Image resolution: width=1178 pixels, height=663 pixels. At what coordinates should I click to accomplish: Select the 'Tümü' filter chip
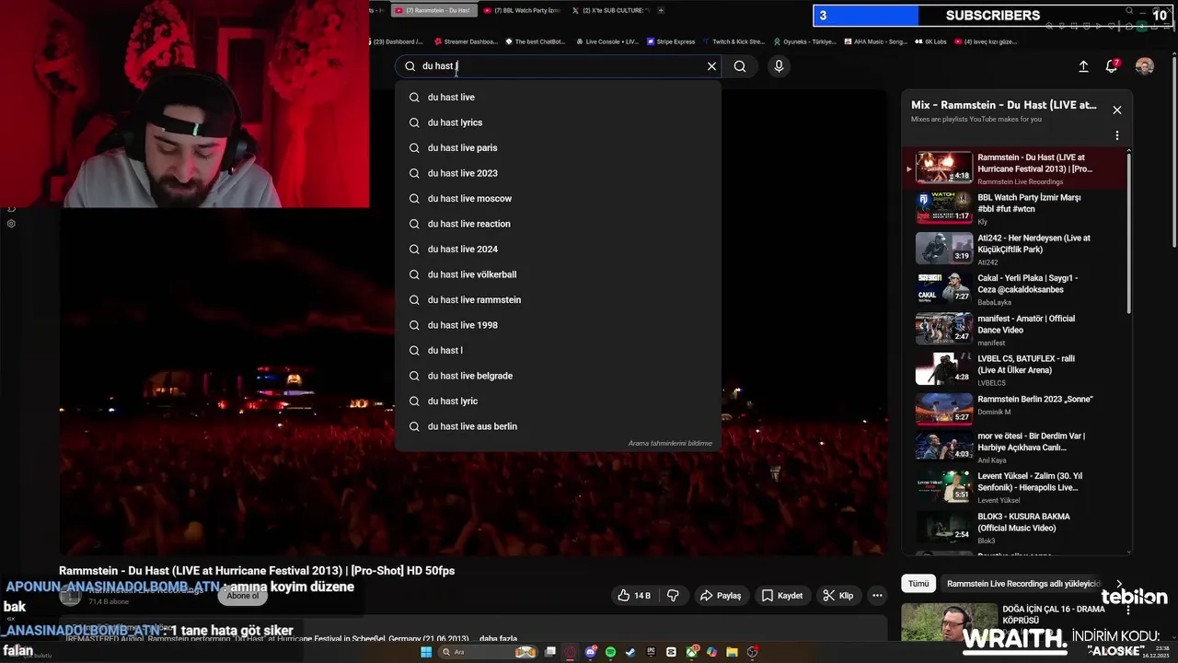(x=918, y=584)
